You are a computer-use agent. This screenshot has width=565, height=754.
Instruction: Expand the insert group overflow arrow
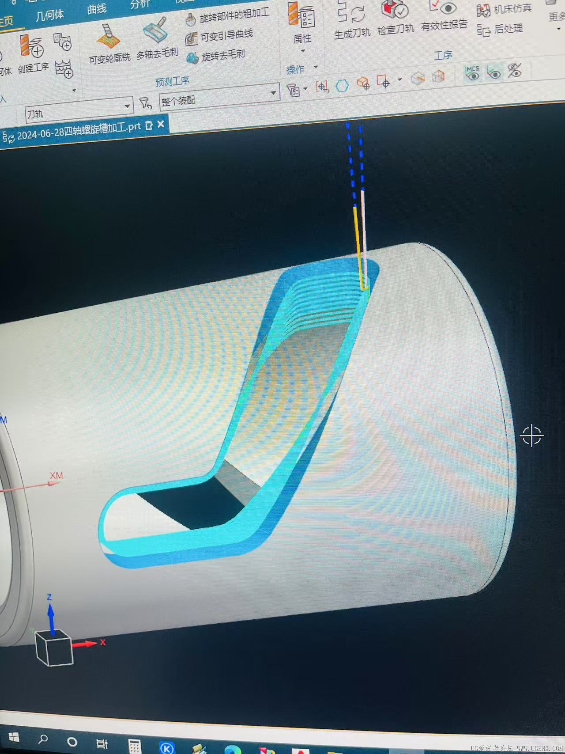[74, 90]
